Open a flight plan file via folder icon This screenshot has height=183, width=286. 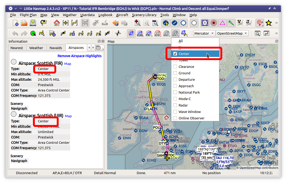pyautogui.click(x=24, y=23)
